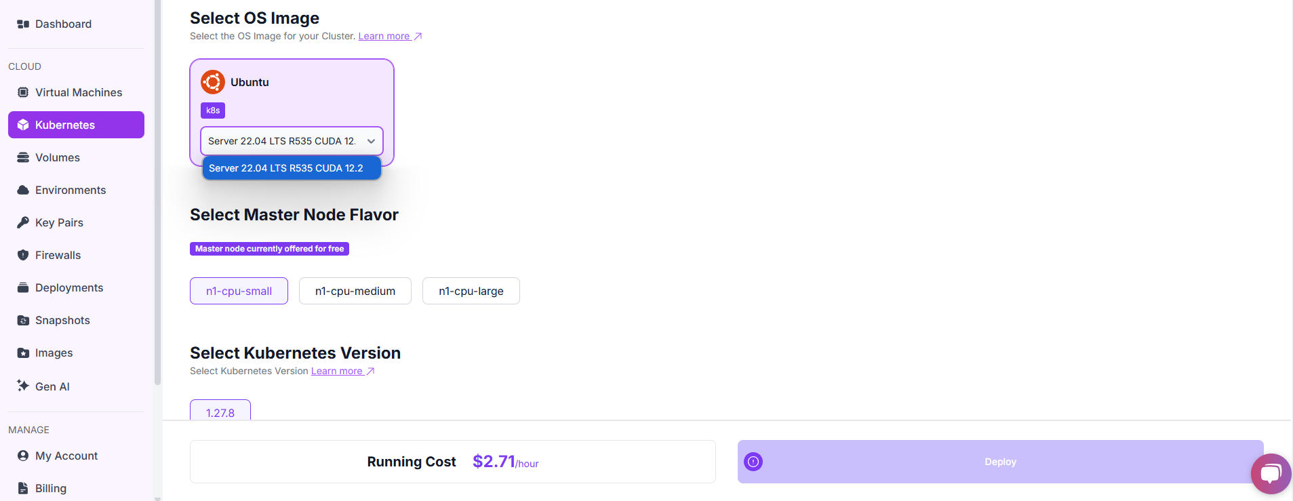Open the chat support bubble
The image size is (1293, 501).
(1271, 473)
